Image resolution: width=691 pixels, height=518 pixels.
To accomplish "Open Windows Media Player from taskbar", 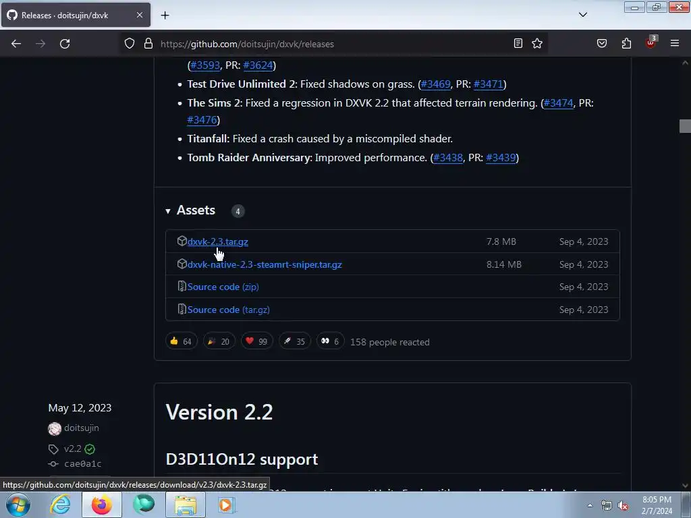I will 227,505.
